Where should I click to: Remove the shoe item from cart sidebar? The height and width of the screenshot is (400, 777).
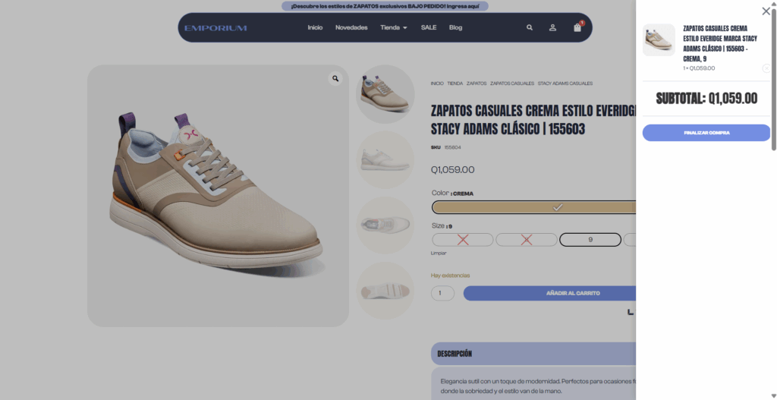coord(766,68)
